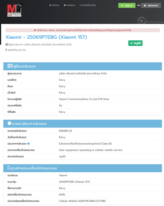Click the ID card icon in ผู้ยื่นขอรับรอง header
This screenshot has width=164, height=206.
click(10, 66)
